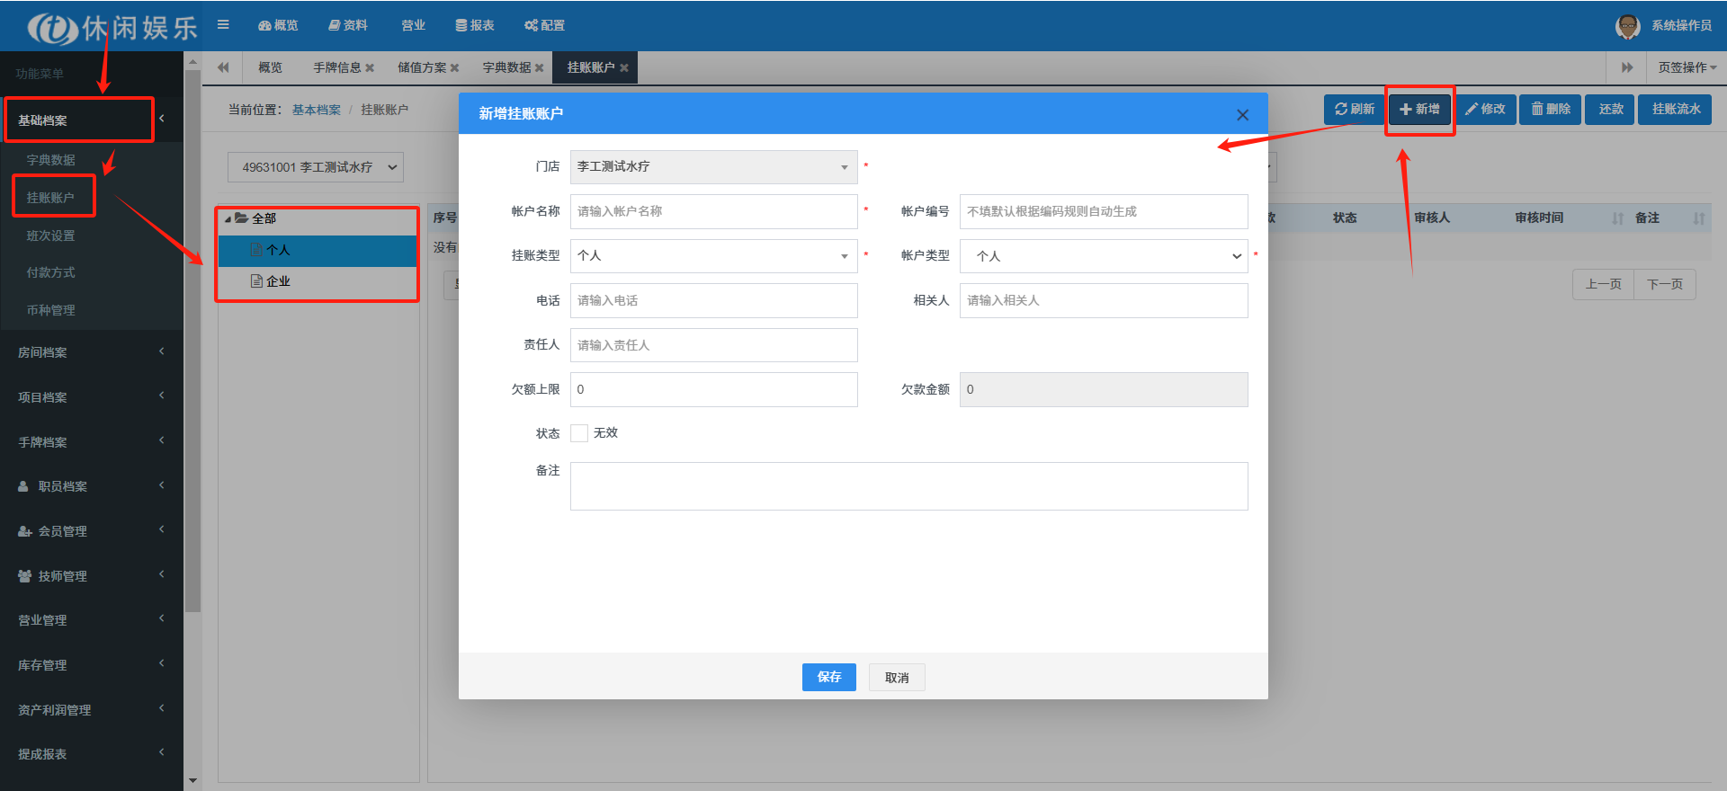
Task: Click the hamburger menu toggle icon
Action: point(223,25)
